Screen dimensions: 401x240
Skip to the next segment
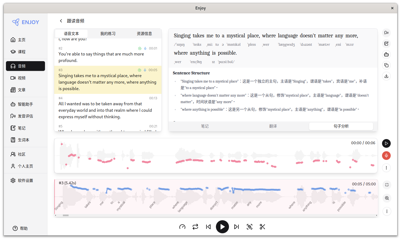[x=237, y=227]
